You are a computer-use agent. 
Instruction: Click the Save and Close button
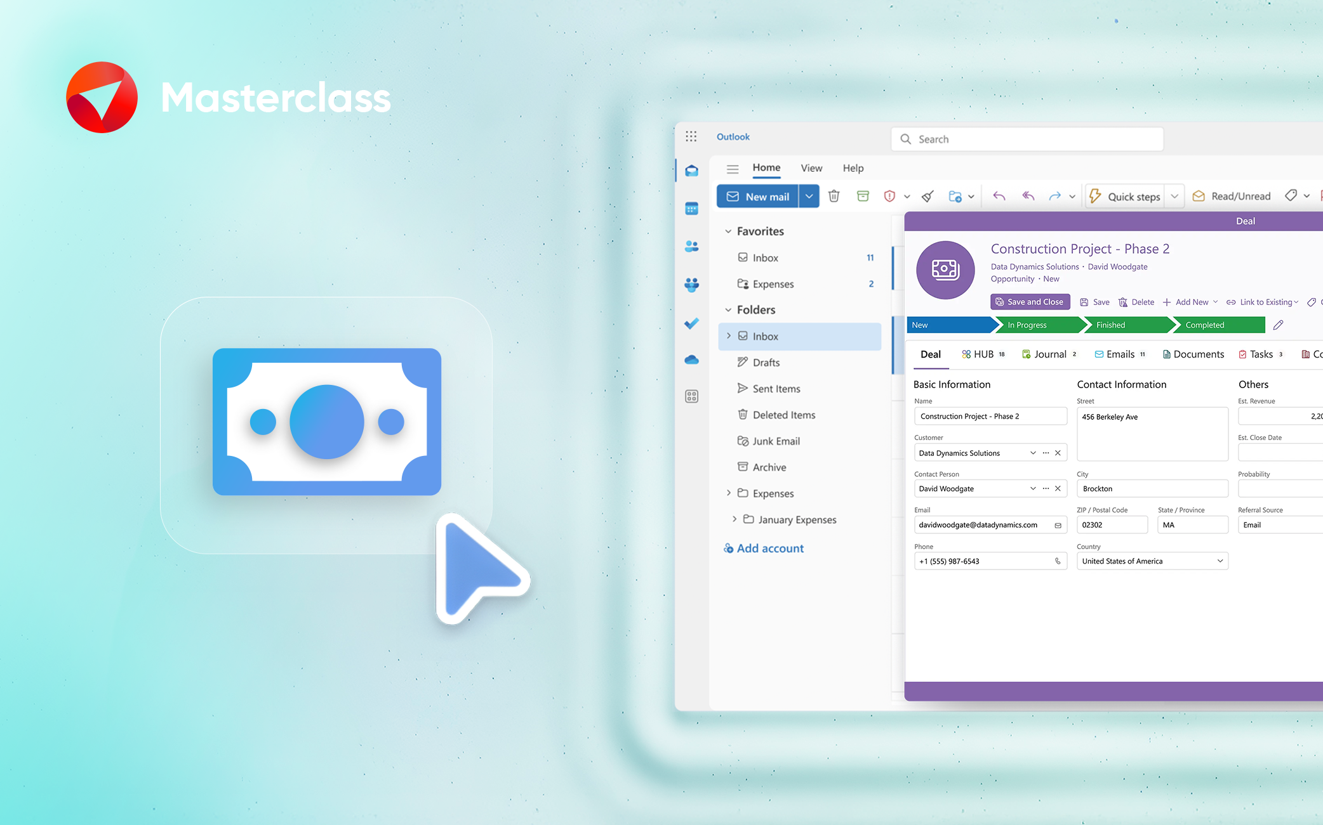click(1030, 301)
